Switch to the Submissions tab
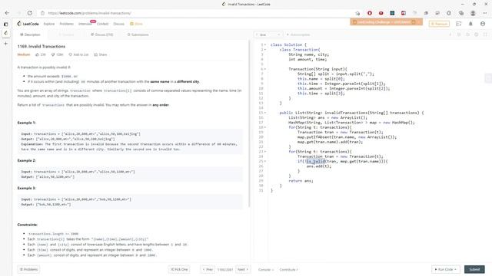This screenshot has width=492, height=276. pos(138,34)
